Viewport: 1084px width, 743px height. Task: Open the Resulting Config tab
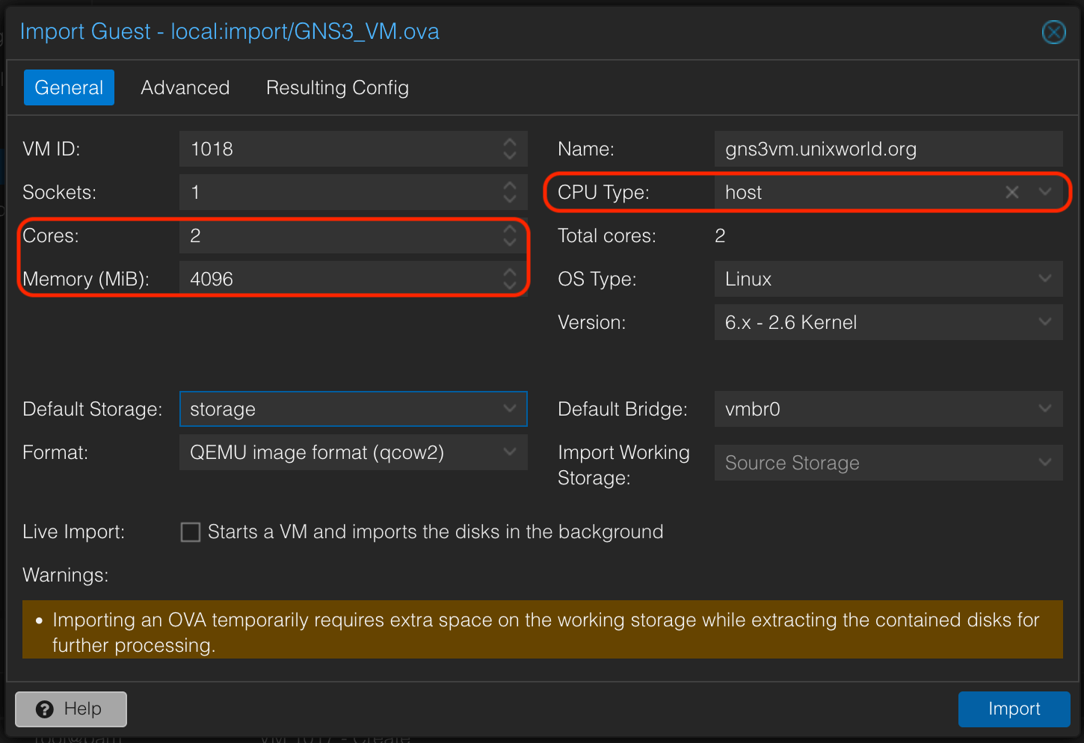[337, 87]
